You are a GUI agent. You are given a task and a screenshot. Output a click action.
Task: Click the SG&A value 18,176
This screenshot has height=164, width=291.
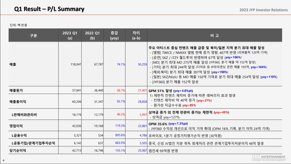click(x=77, y=115)
